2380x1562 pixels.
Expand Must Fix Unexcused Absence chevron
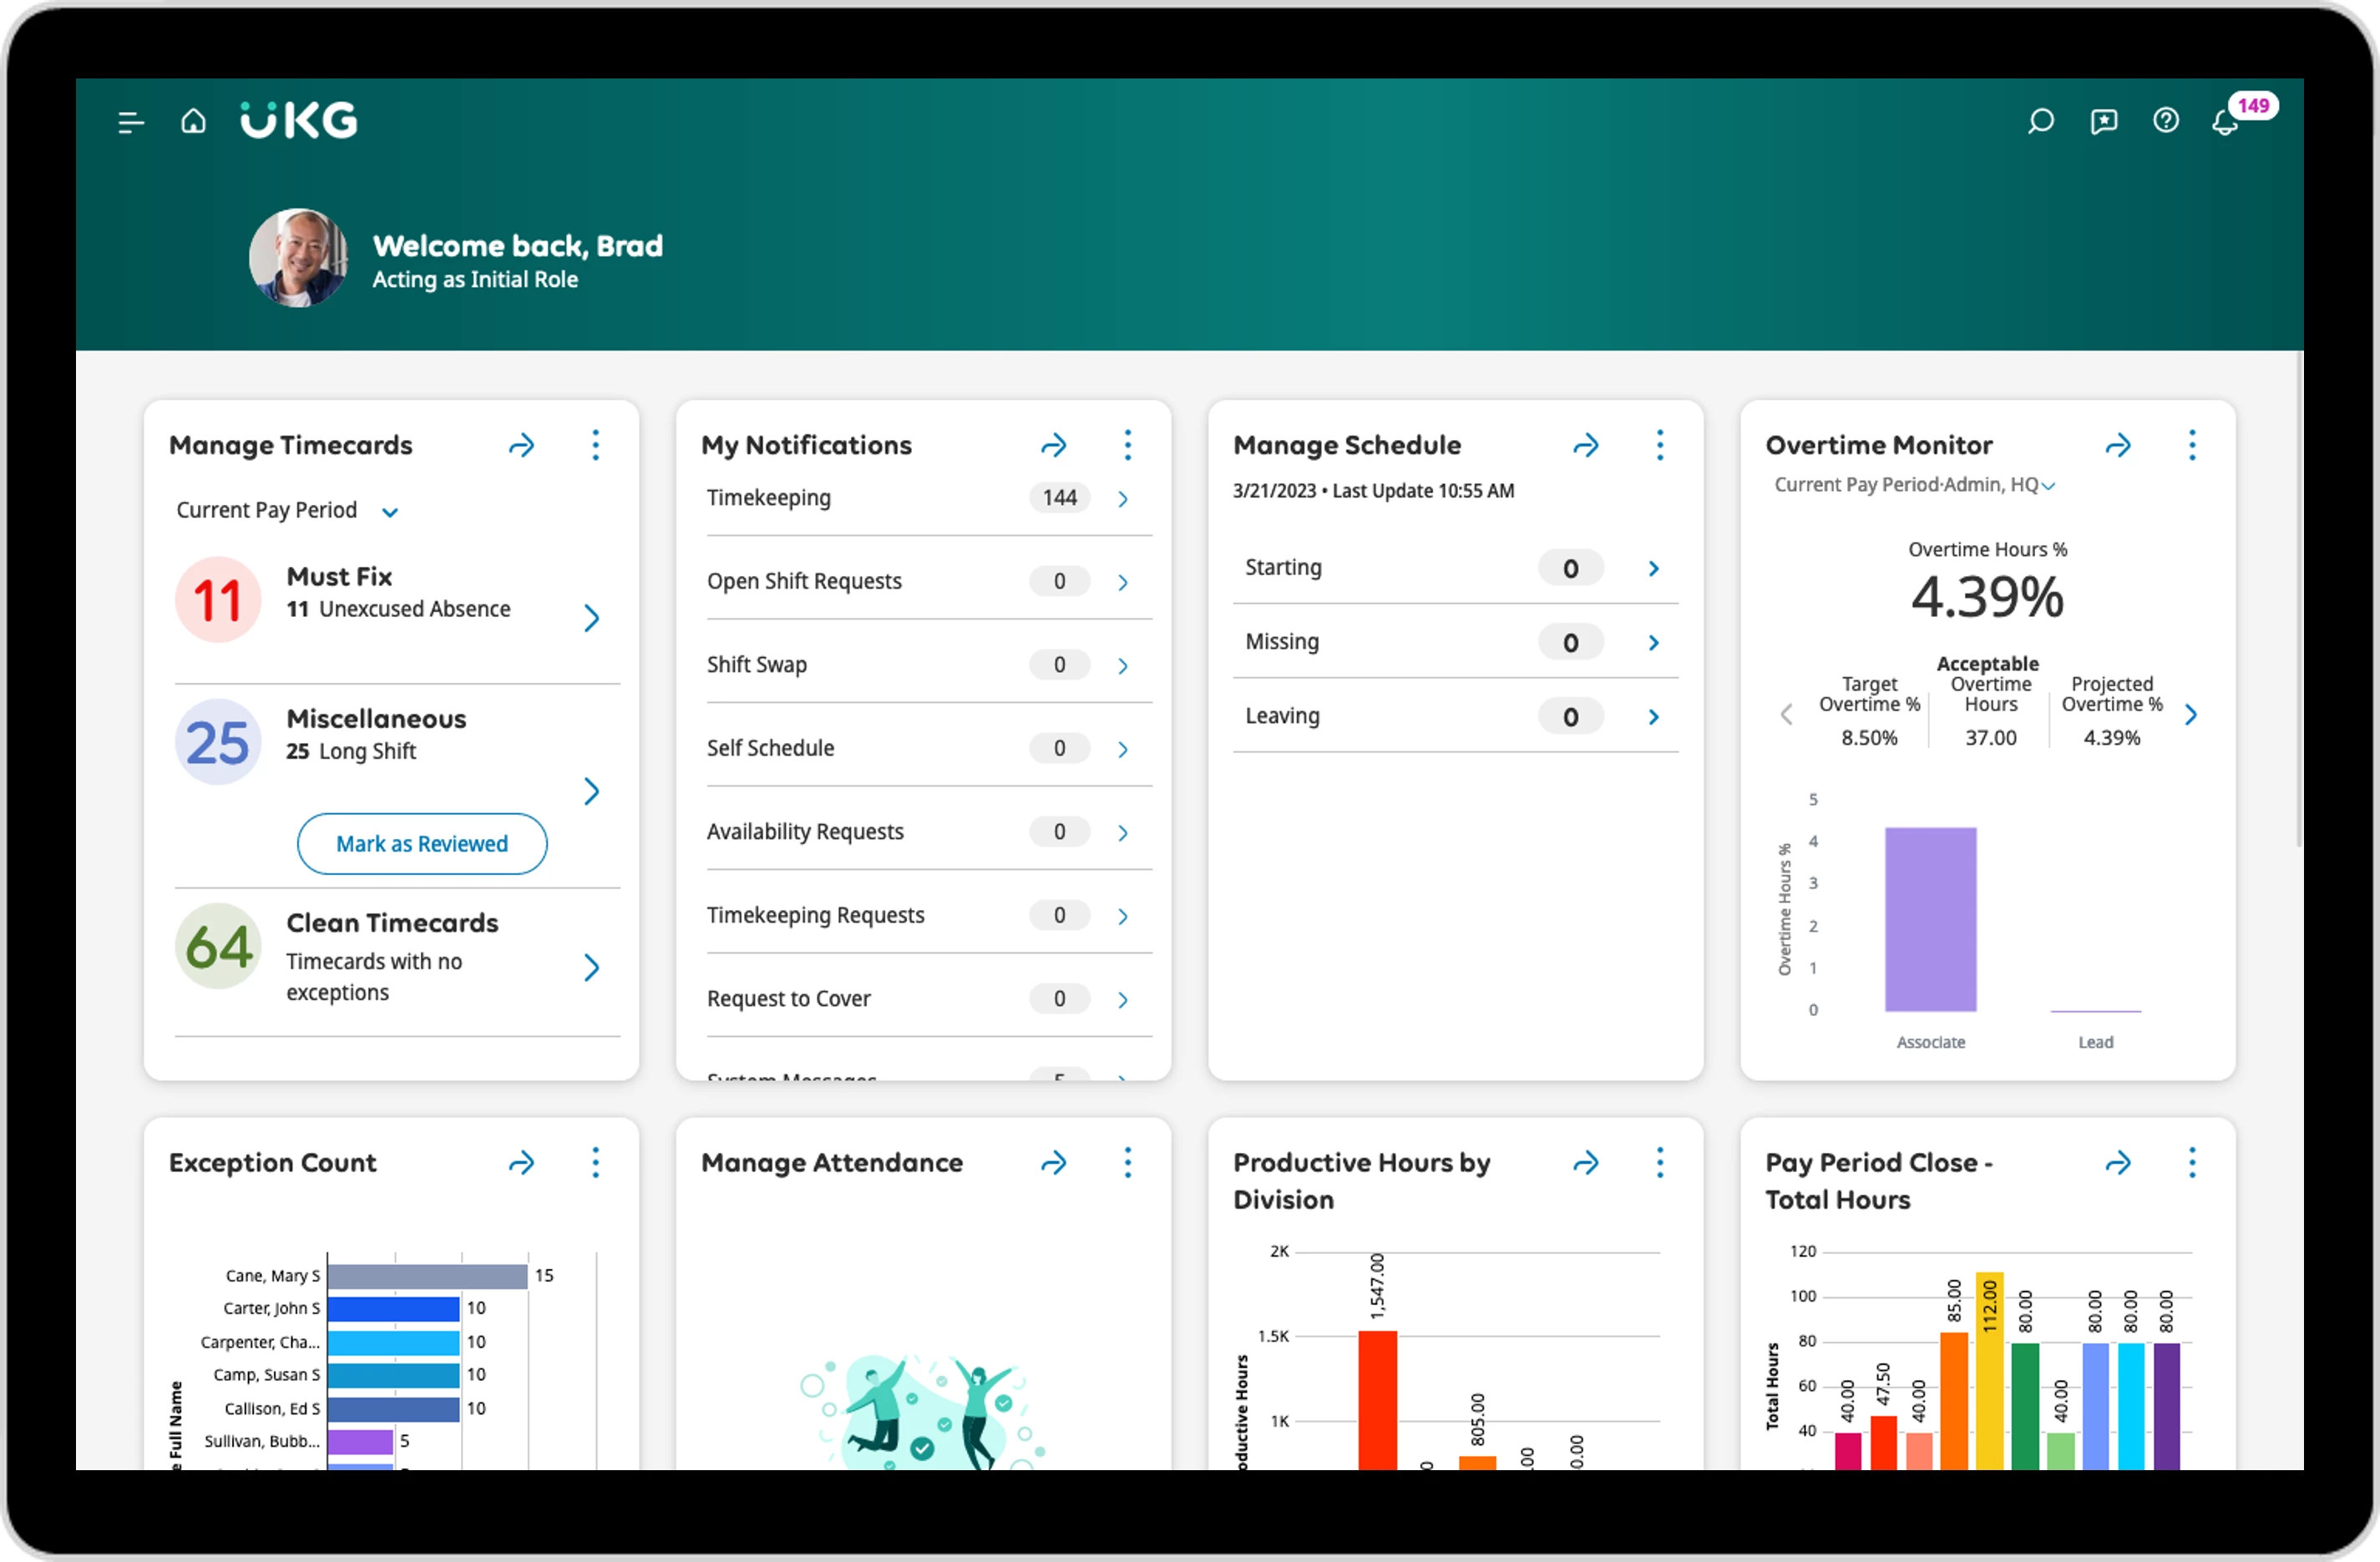click(x=591, y=618)
